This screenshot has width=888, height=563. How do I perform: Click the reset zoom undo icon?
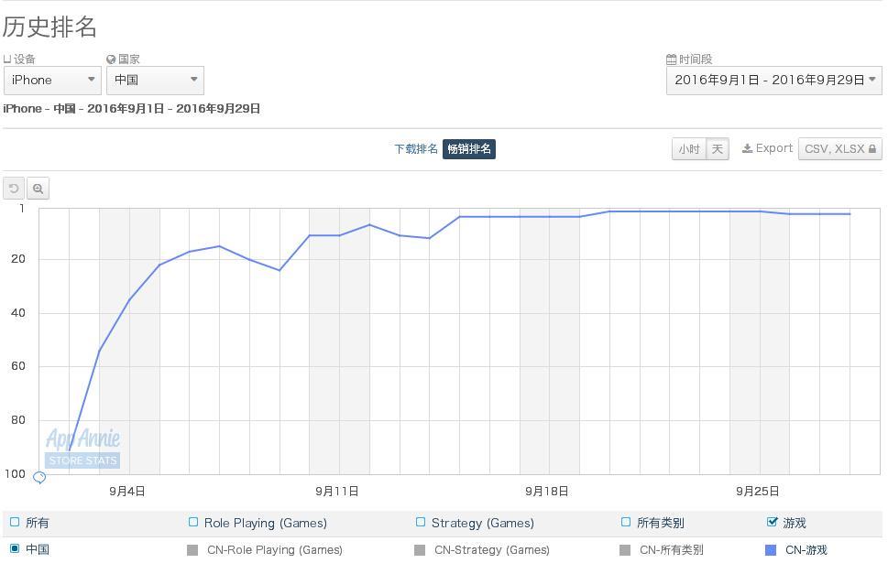14,189
